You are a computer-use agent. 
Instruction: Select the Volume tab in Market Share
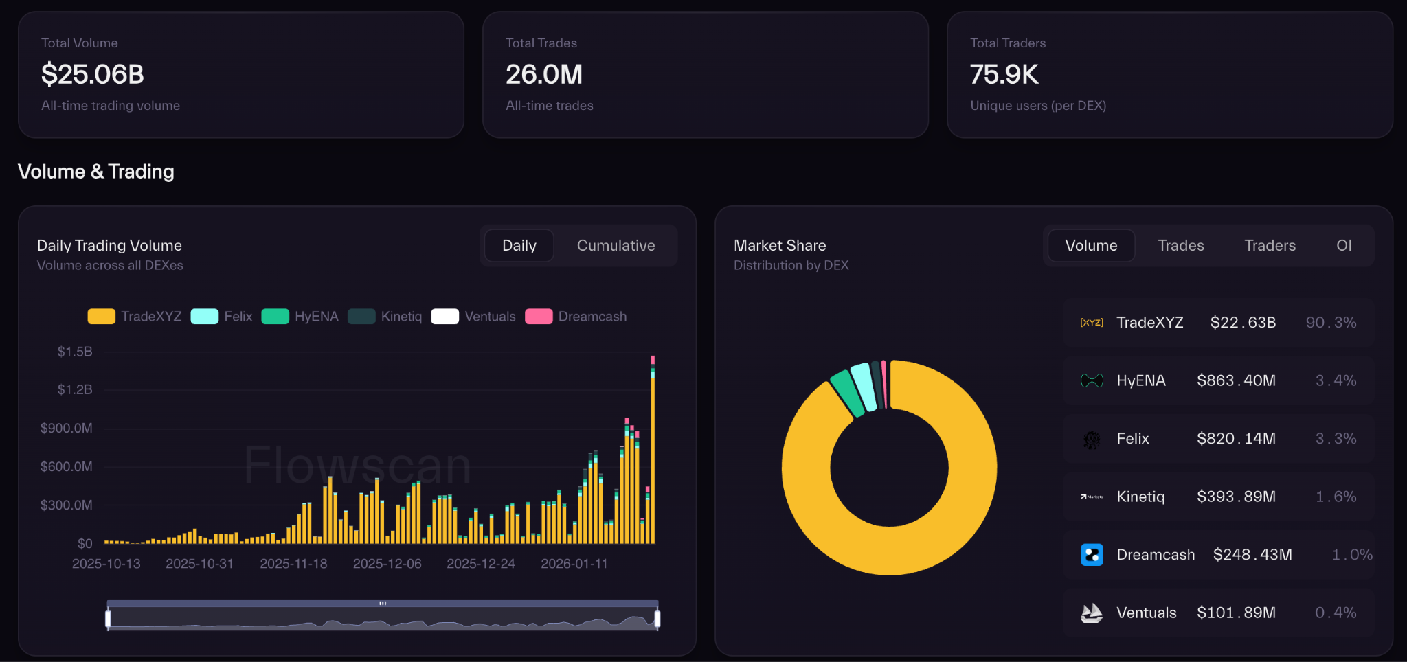1091,245
